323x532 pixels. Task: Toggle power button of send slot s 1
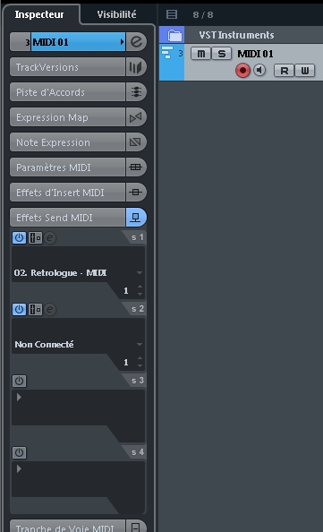click(x=19, y=238)
